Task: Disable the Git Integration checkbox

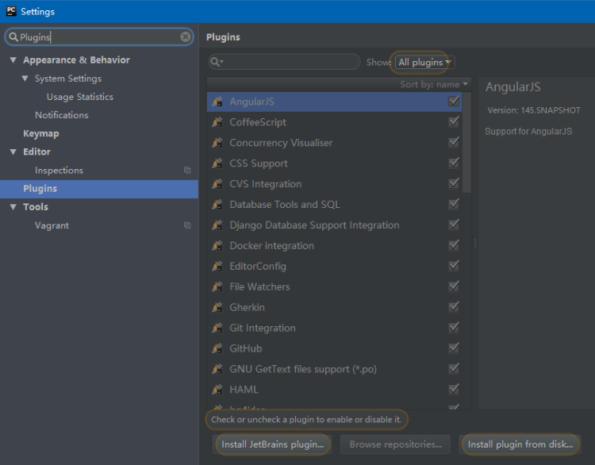Action: (454, 327)
